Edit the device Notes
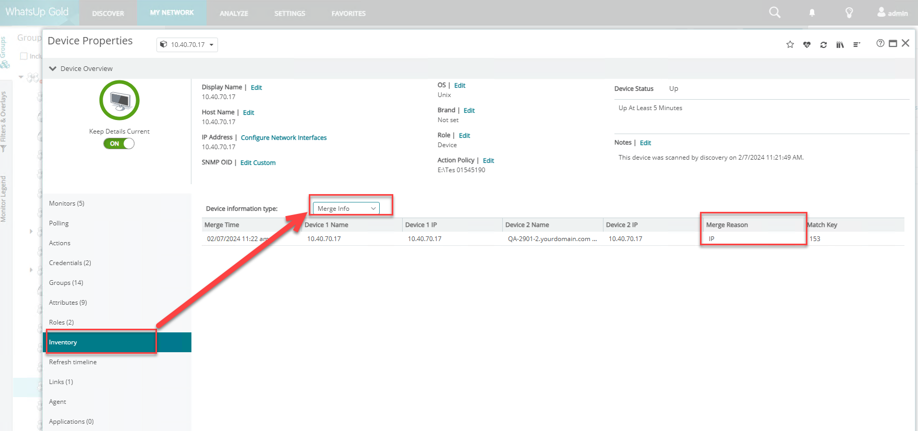Viewport: 918px width, 431px height. point(645,143)
